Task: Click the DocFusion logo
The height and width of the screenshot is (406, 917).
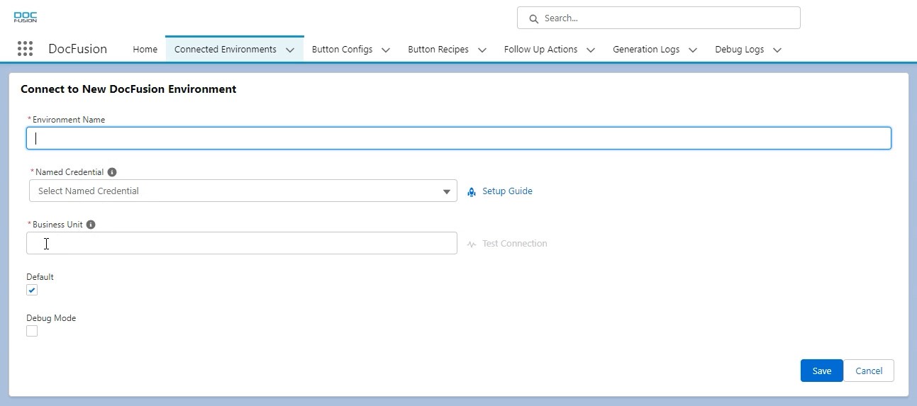Action: tap(26, 17)
